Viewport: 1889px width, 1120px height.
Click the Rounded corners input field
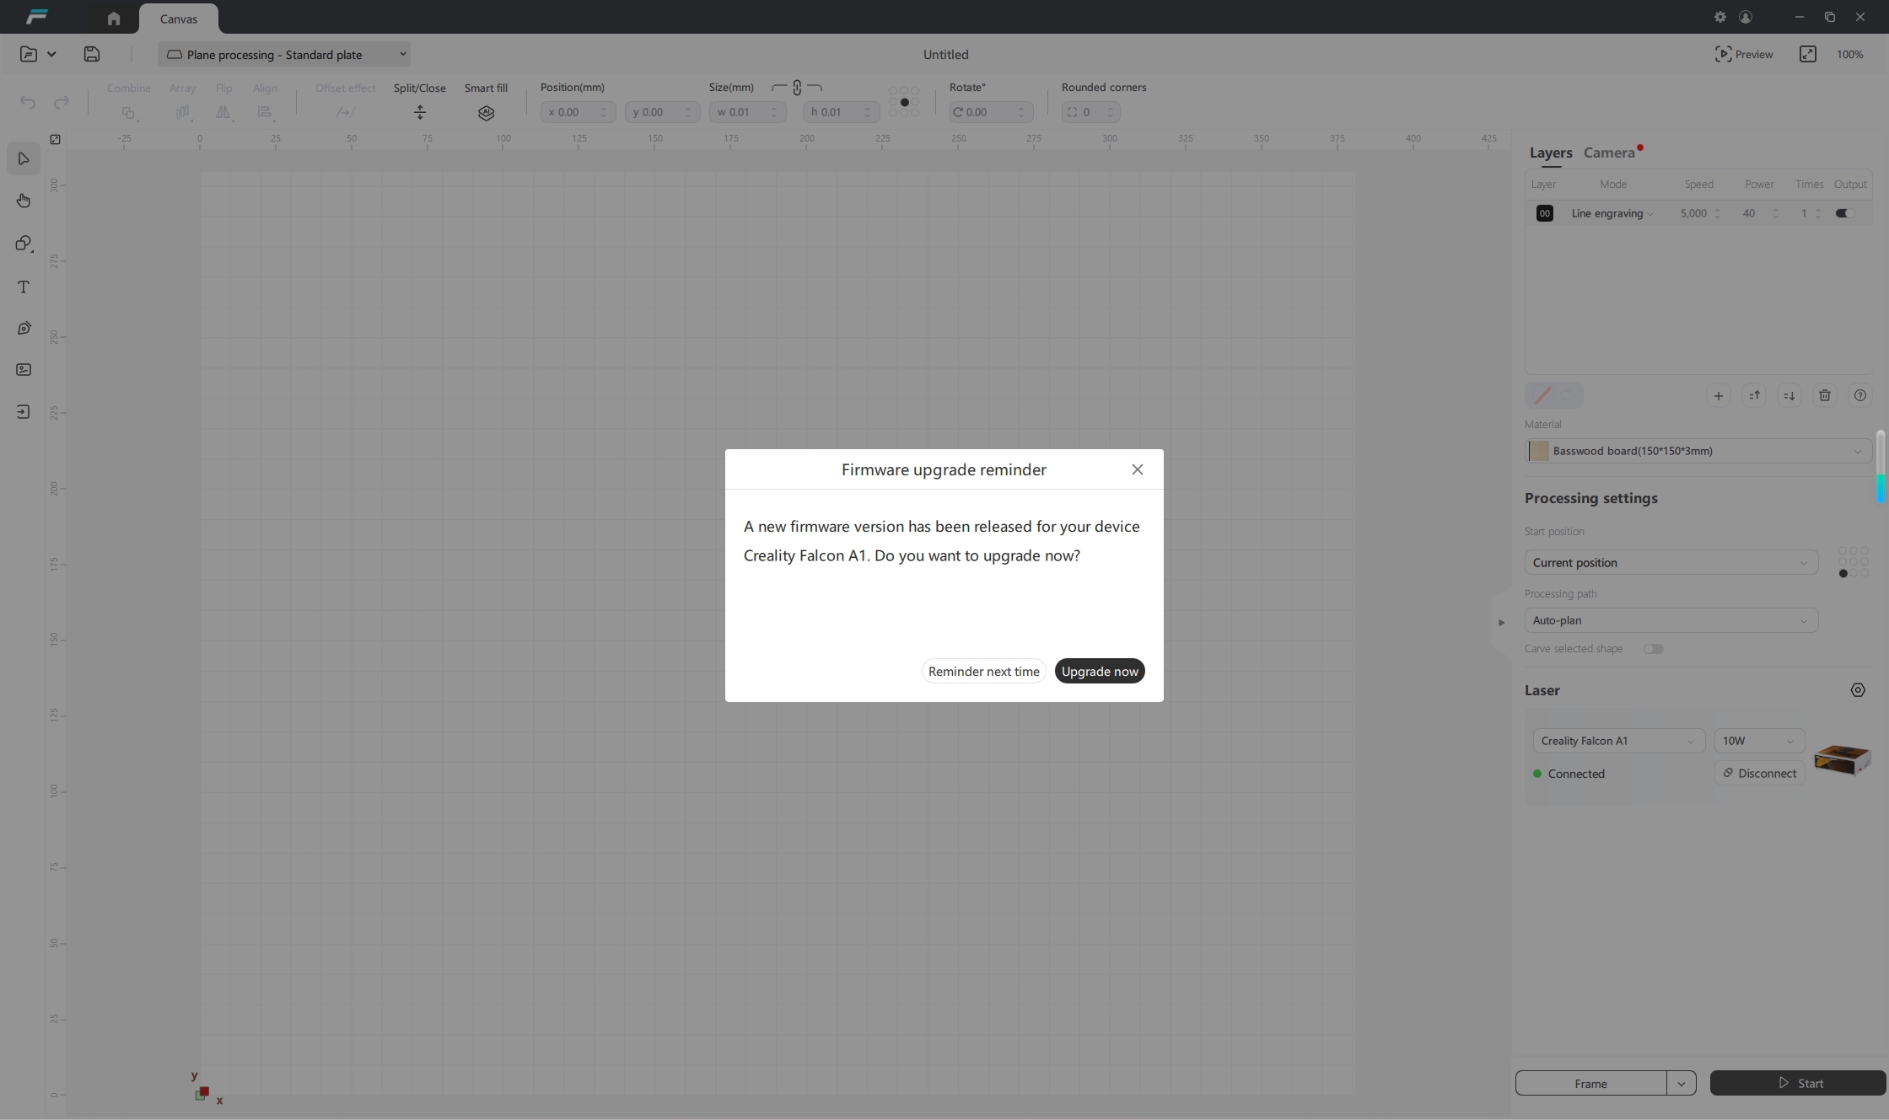pyautogui.click(x=1090, y=112)
